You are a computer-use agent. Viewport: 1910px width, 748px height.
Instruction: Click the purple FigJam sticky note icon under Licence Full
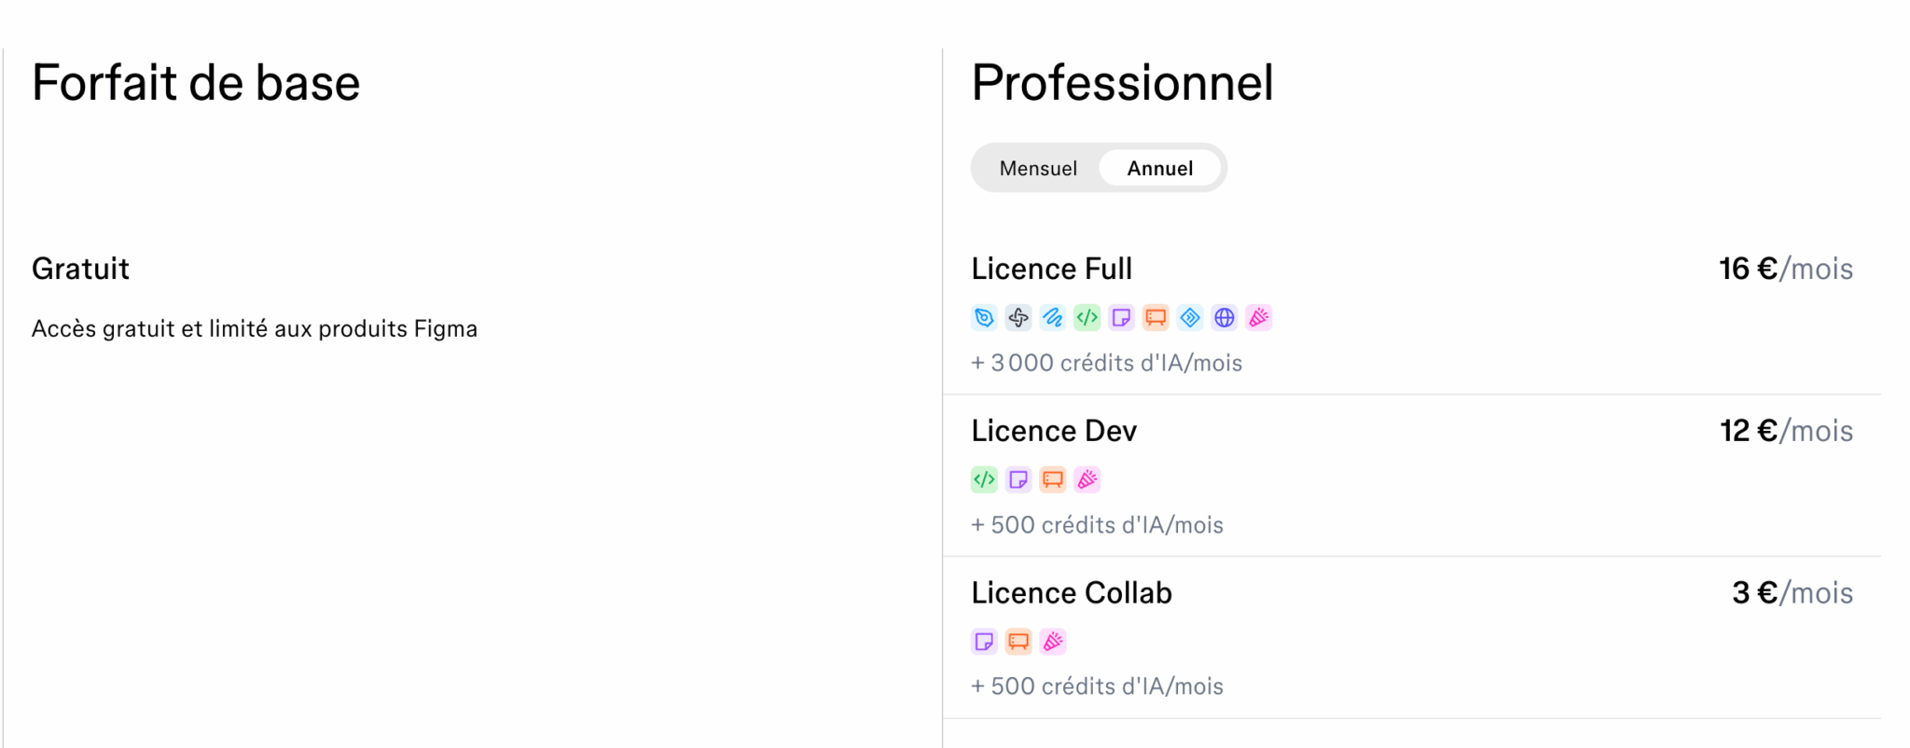(1122, 318)
